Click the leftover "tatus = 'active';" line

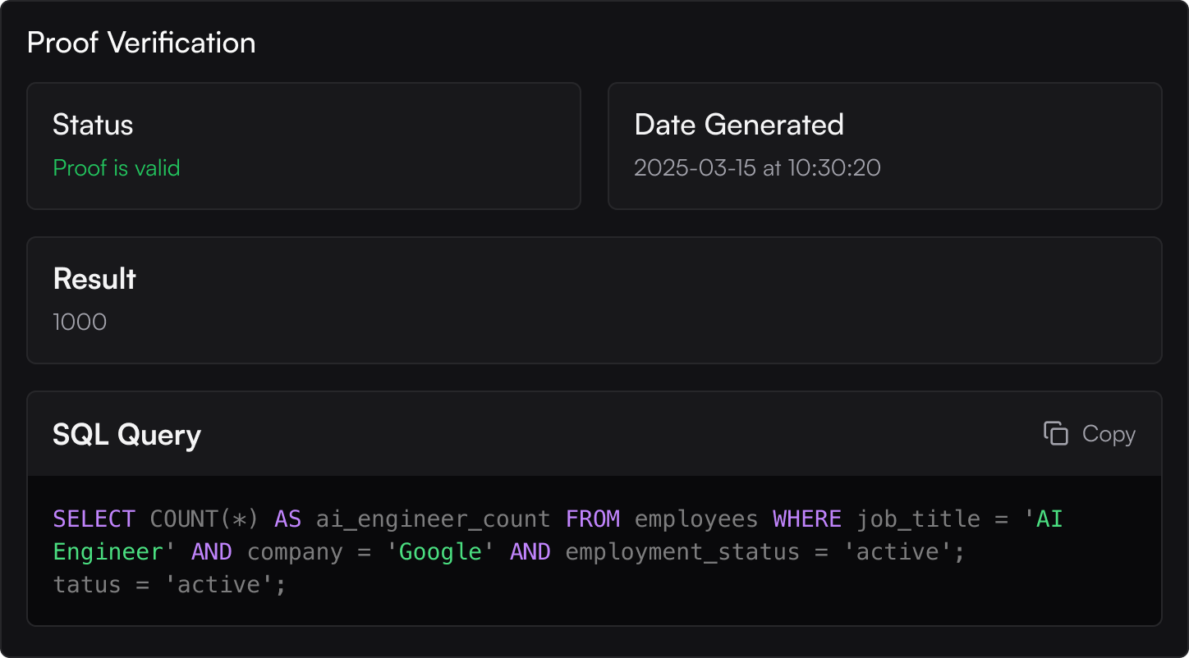point(169,585)
